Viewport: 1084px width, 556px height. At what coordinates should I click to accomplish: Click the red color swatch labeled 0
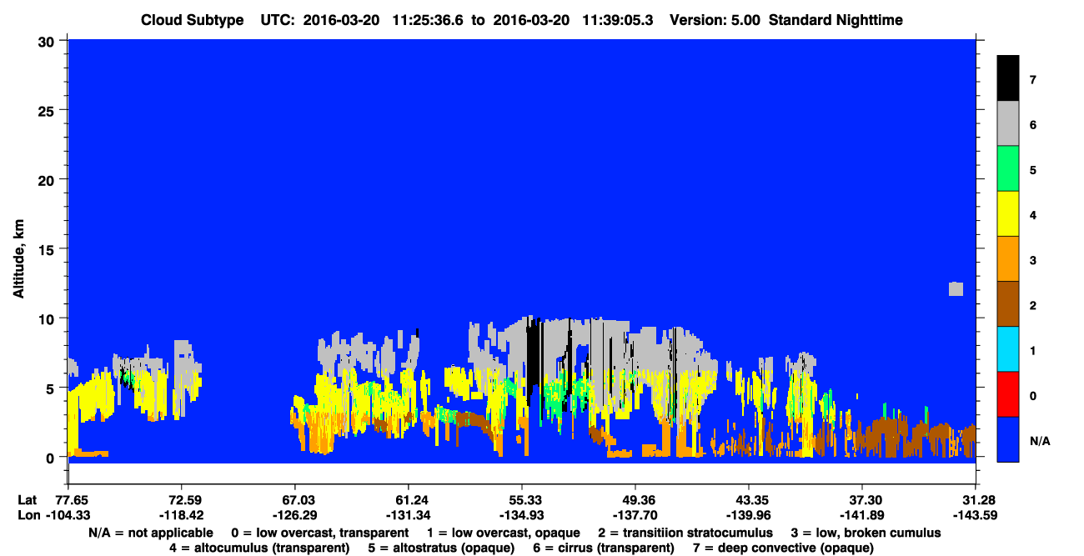pos(1008,394)
